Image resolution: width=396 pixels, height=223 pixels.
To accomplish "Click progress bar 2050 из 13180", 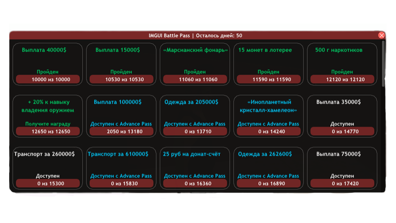I will [121, 131].
